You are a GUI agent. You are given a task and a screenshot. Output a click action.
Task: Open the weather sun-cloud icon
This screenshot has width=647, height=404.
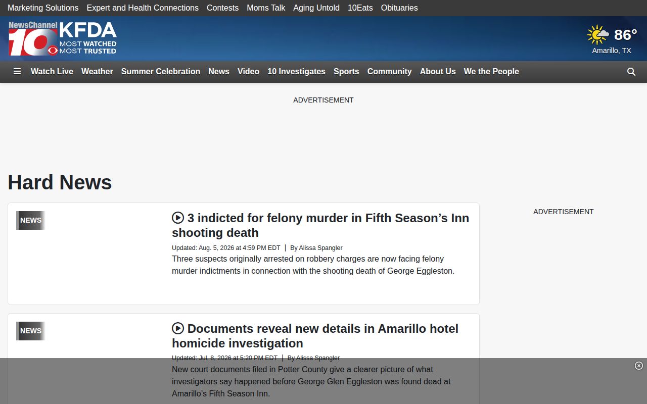(x=598, y=35)
